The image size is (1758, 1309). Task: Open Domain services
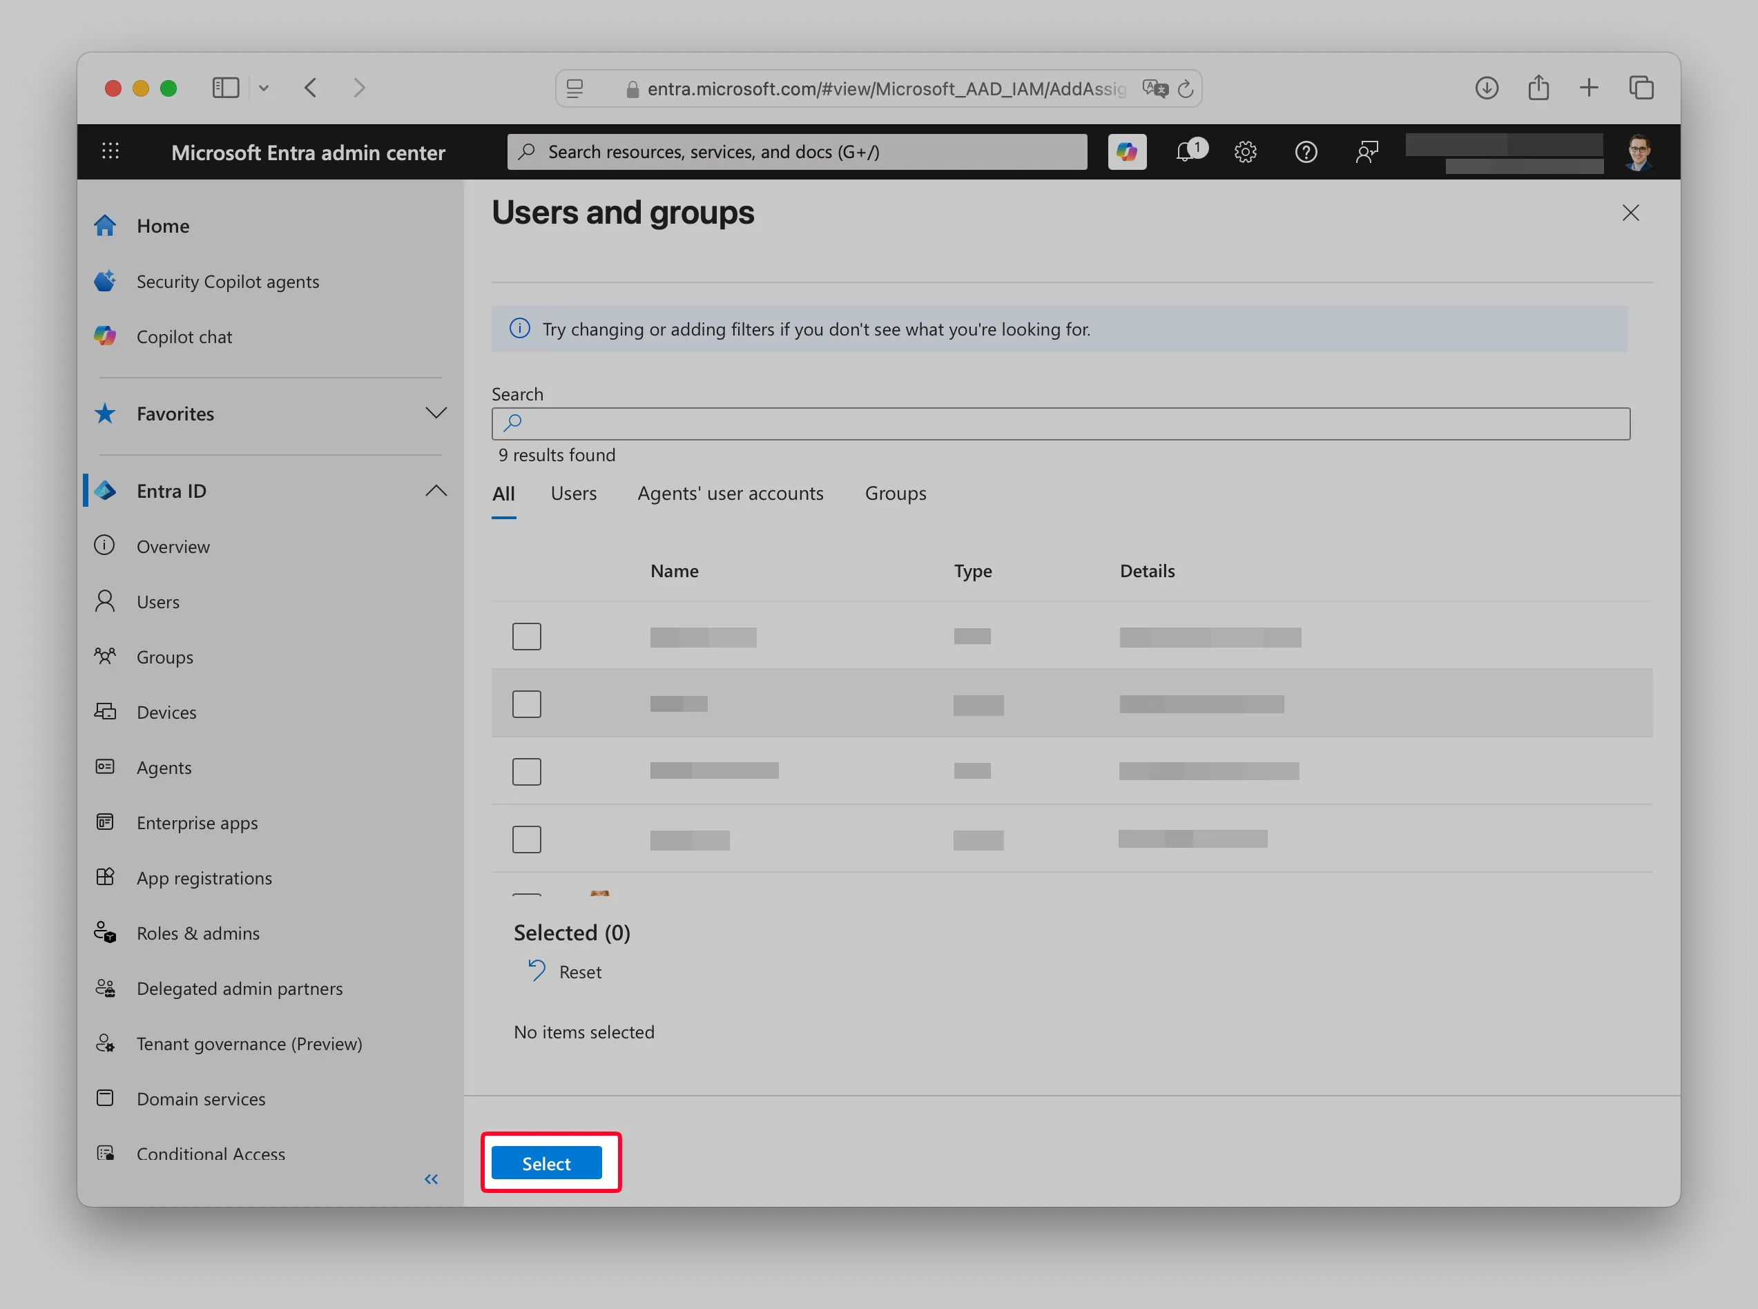tap(201, 1098)
